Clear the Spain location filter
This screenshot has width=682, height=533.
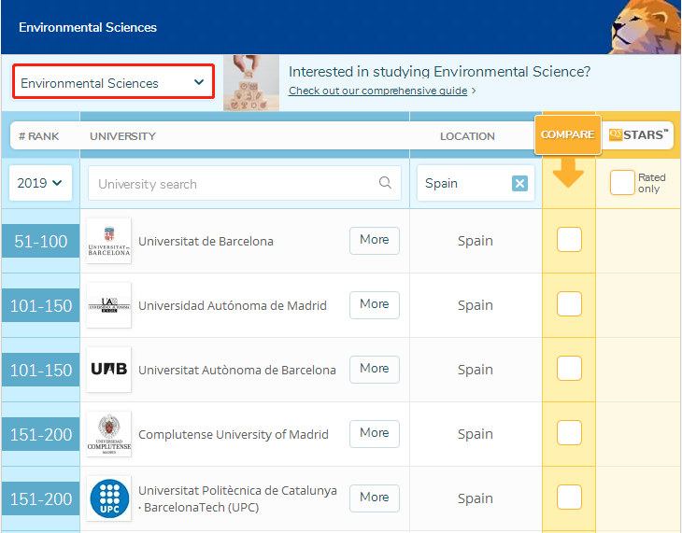pos(519,183)
